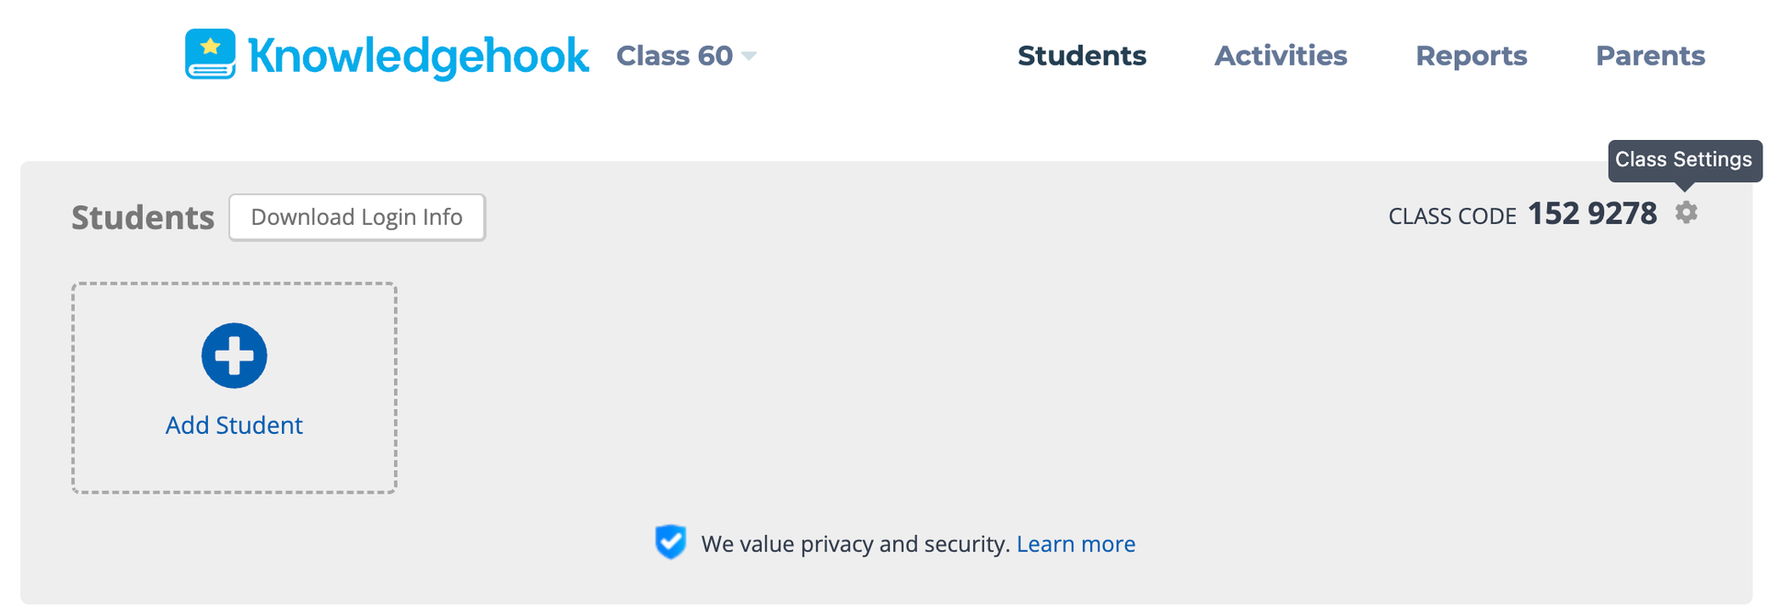Expand the Class 60 dropdown arrow
Viewport: 1768px width, 606px height.
pos(750,56)
